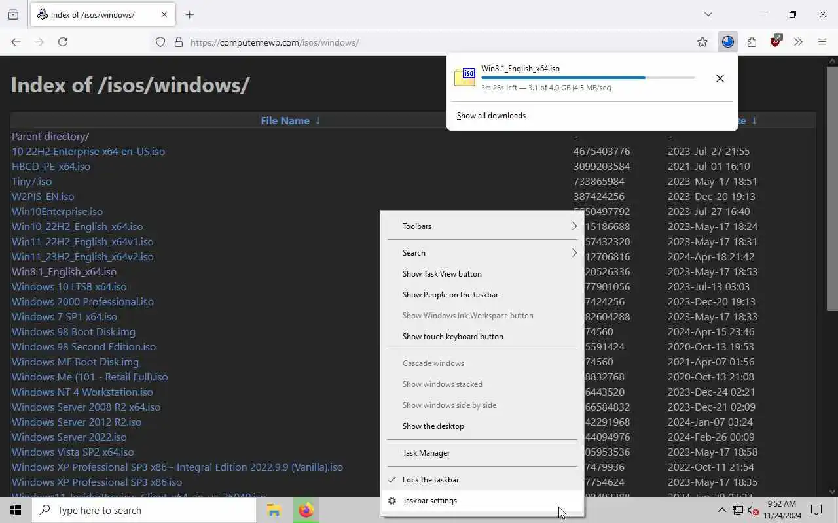Download Win10Enterprise.iso
The image size is (838, 523).
[57, 211]
